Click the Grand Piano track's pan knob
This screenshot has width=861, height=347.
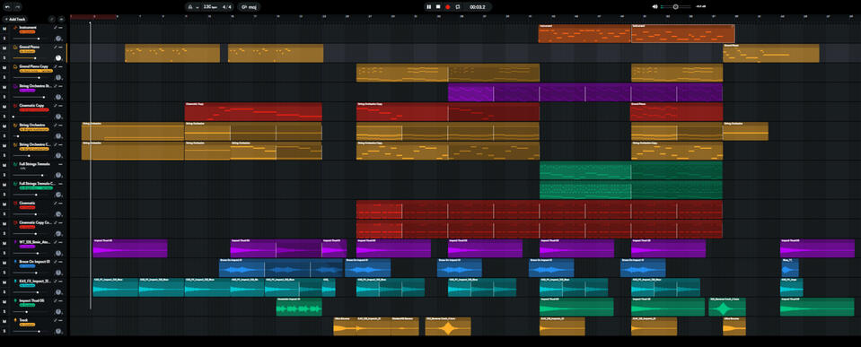pyautogui.click(x=58, y=57)
